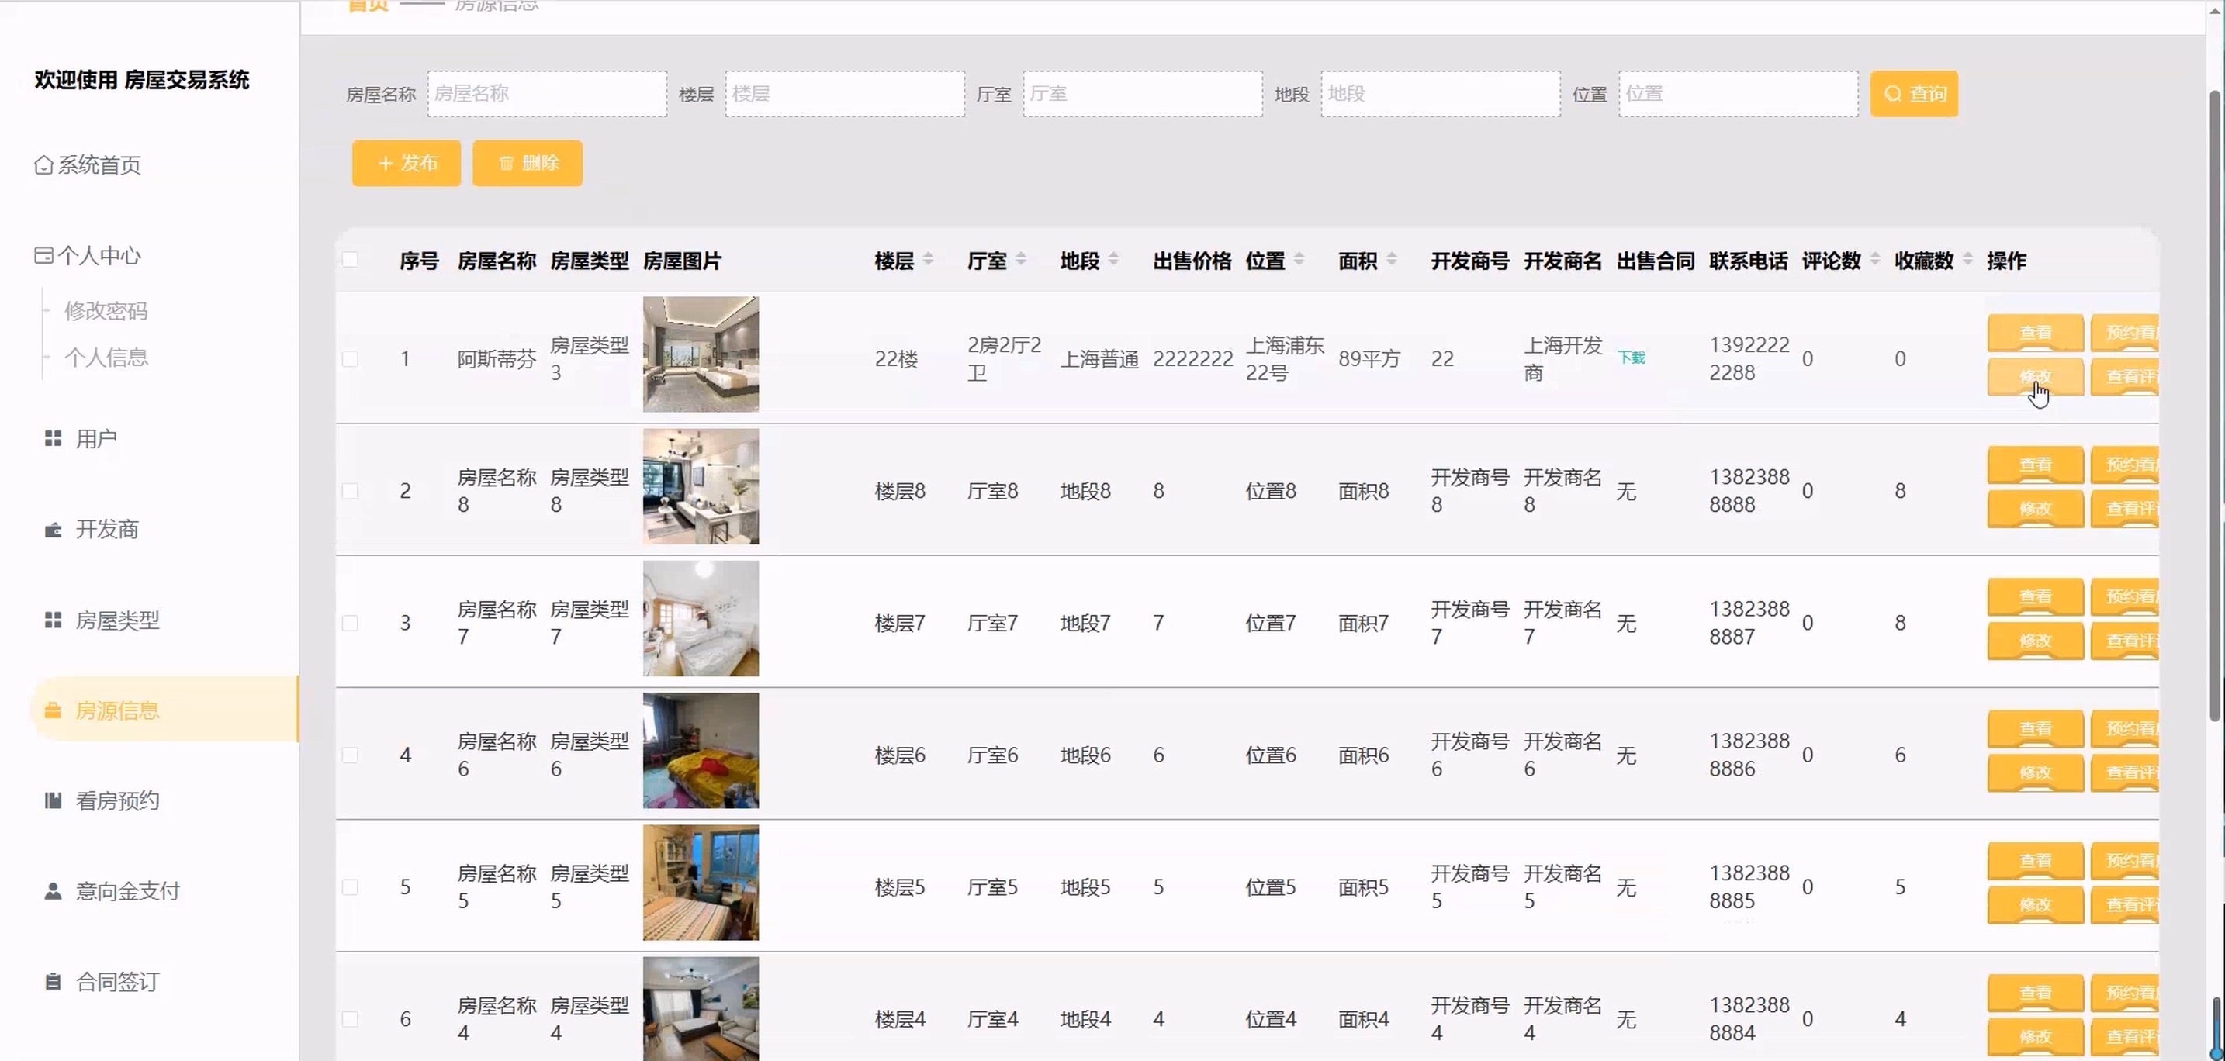Viewport: 2225px width, 1061px height.
Task: Click the clipboard icon next to 合同签订
Action: pos(53,982)
